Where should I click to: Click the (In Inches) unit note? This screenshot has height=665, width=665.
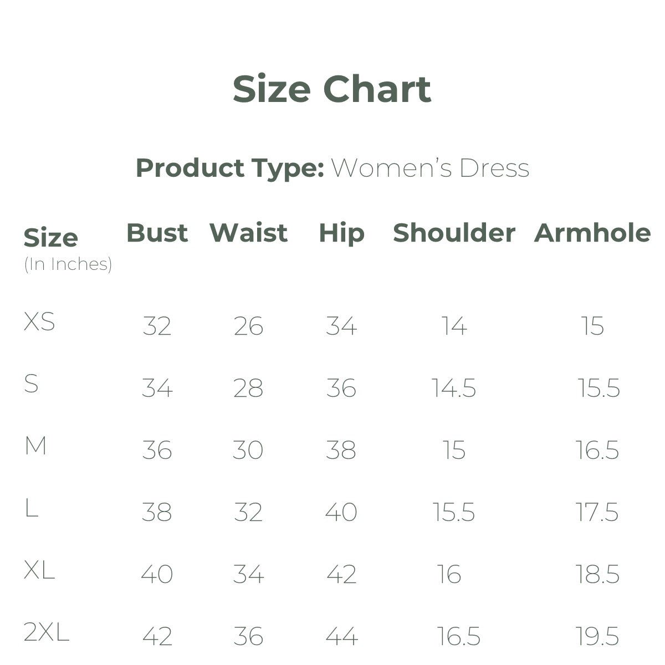(x=68, y=264)
